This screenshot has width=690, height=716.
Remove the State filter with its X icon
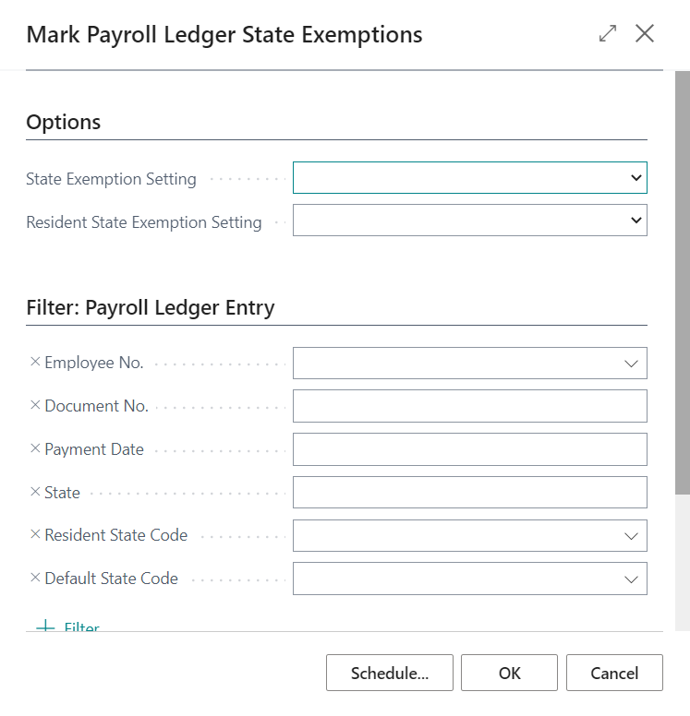coord(35,492)
